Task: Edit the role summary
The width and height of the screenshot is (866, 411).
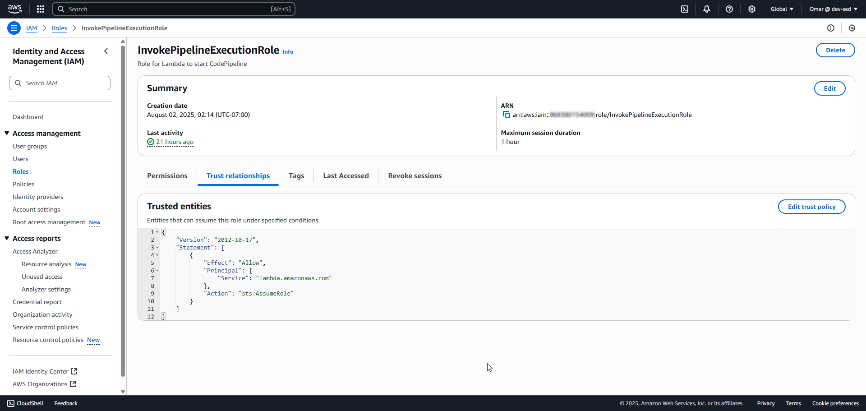Action: pos(830,88)
